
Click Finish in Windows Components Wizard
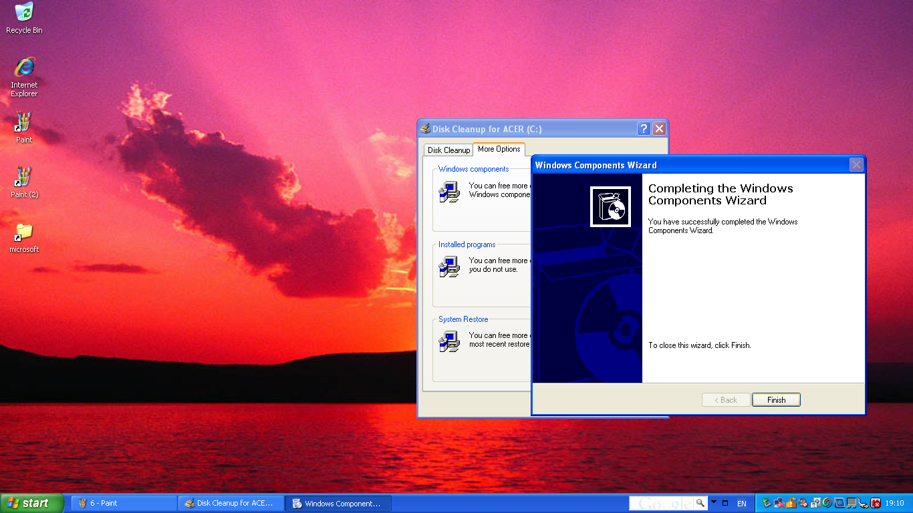coord(776,400)
